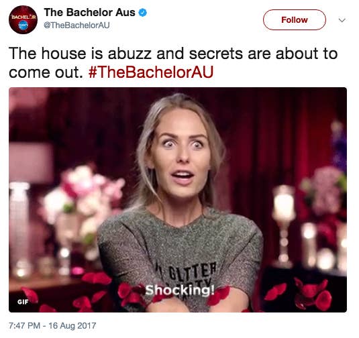Follow The Bachelor Aus account
Screen dimensions: 359x338
[294, 20]
